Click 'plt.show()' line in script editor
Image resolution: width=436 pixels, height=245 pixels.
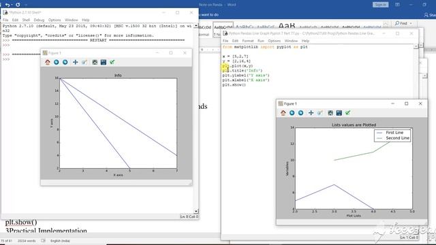[x=234, y=84]
